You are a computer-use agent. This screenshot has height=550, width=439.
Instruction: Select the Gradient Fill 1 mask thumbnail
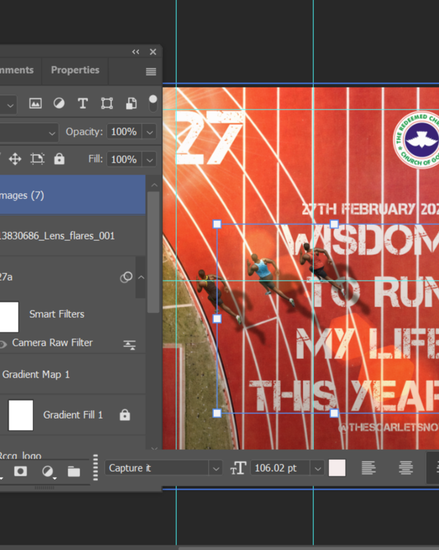click(x=21, y=415)
